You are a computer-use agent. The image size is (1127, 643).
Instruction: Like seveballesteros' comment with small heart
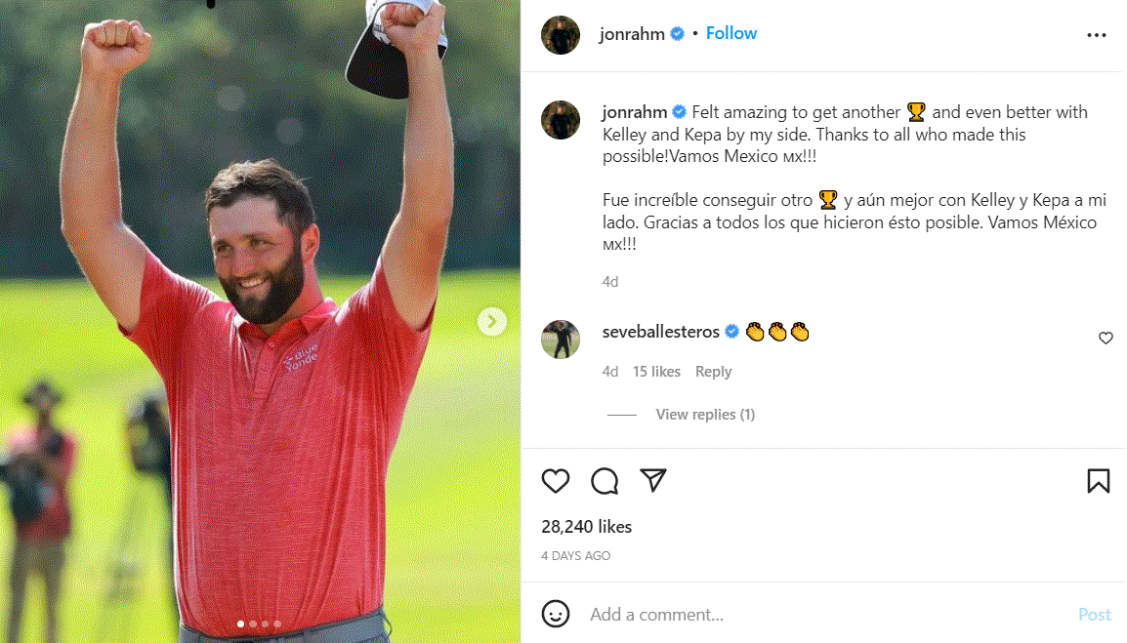tap(1106, 338)
